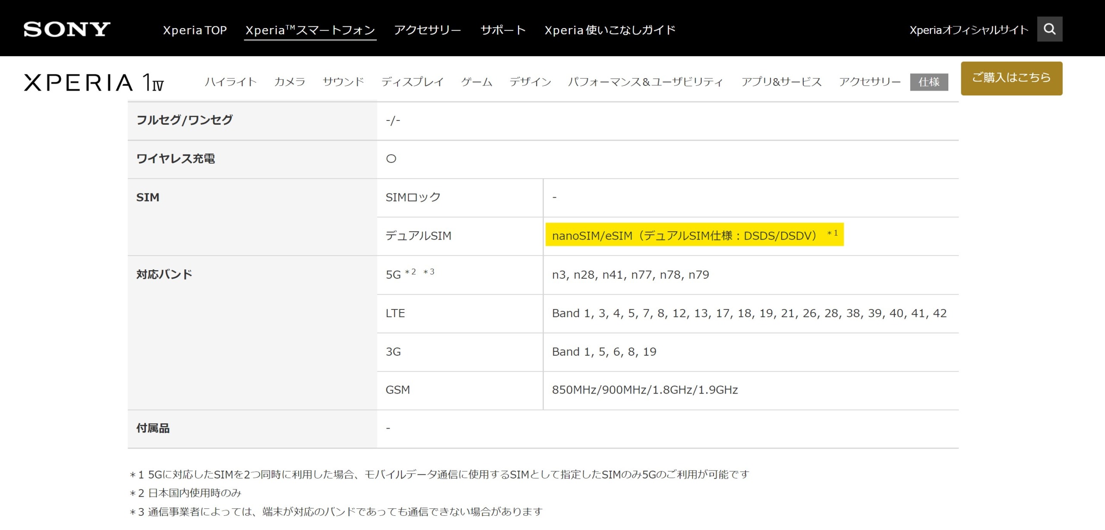Switch to デザイン tab
The width and height of the screenshot is (1105, 530).
click(530, 82)
